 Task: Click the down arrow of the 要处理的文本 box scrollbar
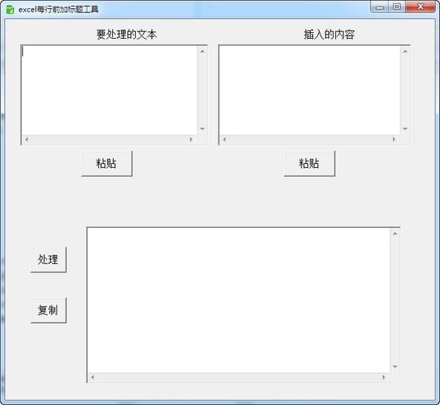coord(202,129)
